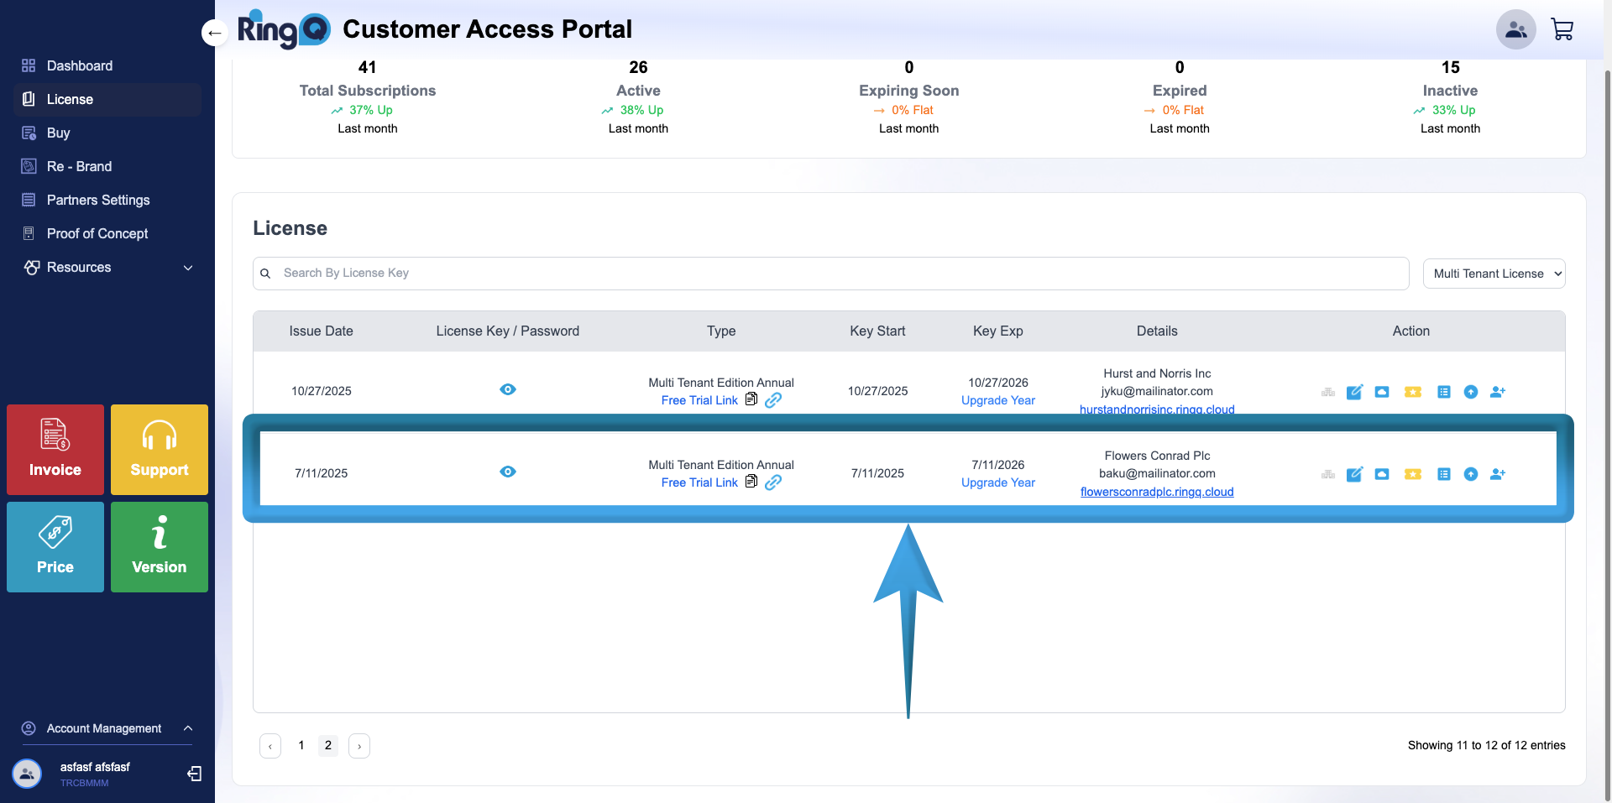Viewport: 1612px width, 803px height.
Task: Show the password for the Flowers Conrad license
Action: click(x=508, y=472)
